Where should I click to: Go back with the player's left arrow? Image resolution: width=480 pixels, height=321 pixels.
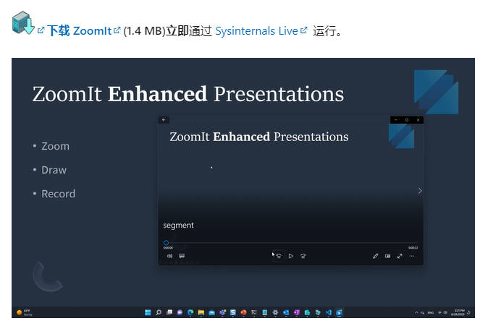(164, 120)
